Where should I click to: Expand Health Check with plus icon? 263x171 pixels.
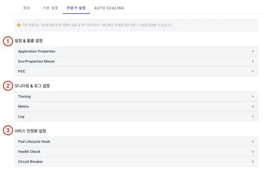[x=253, y=152]
